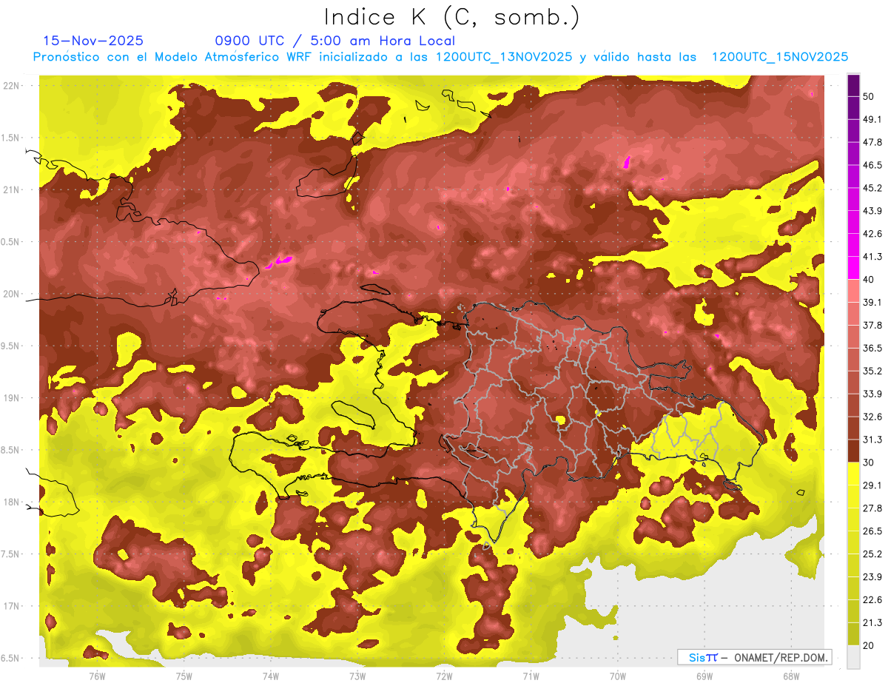The image size is (888, 686).
Task: Click the colorbar value "46.5"
Action: (x=872, y=165)
